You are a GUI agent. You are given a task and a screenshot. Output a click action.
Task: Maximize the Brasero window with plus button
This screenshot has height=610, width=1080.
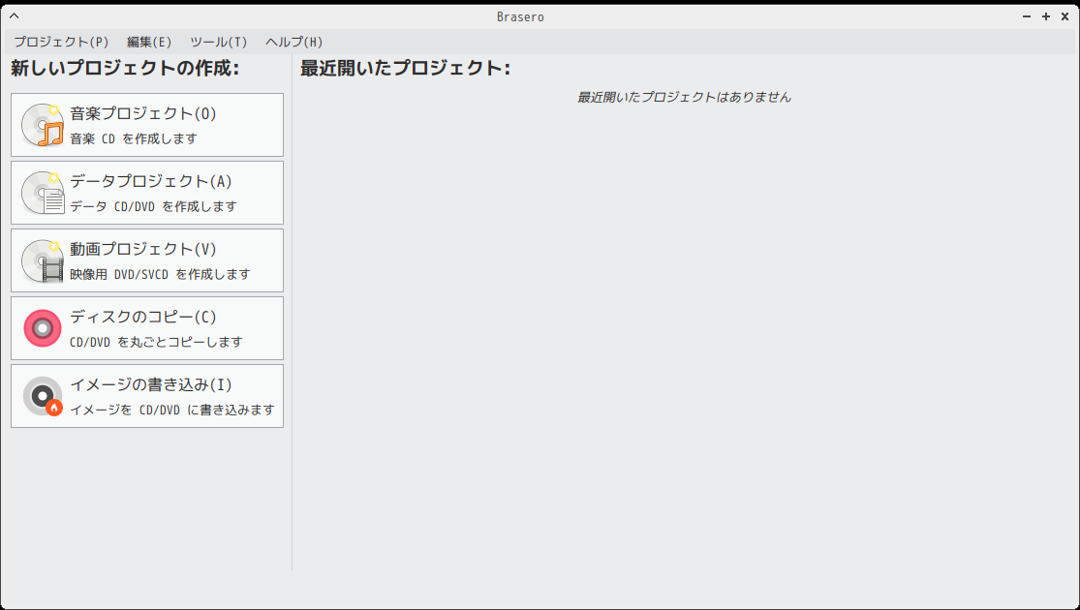tap(1045, 16)
